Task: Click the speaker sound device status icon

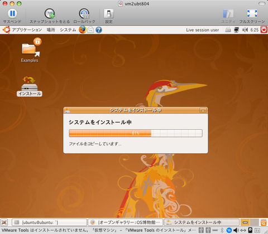Action: coord(236,230)
